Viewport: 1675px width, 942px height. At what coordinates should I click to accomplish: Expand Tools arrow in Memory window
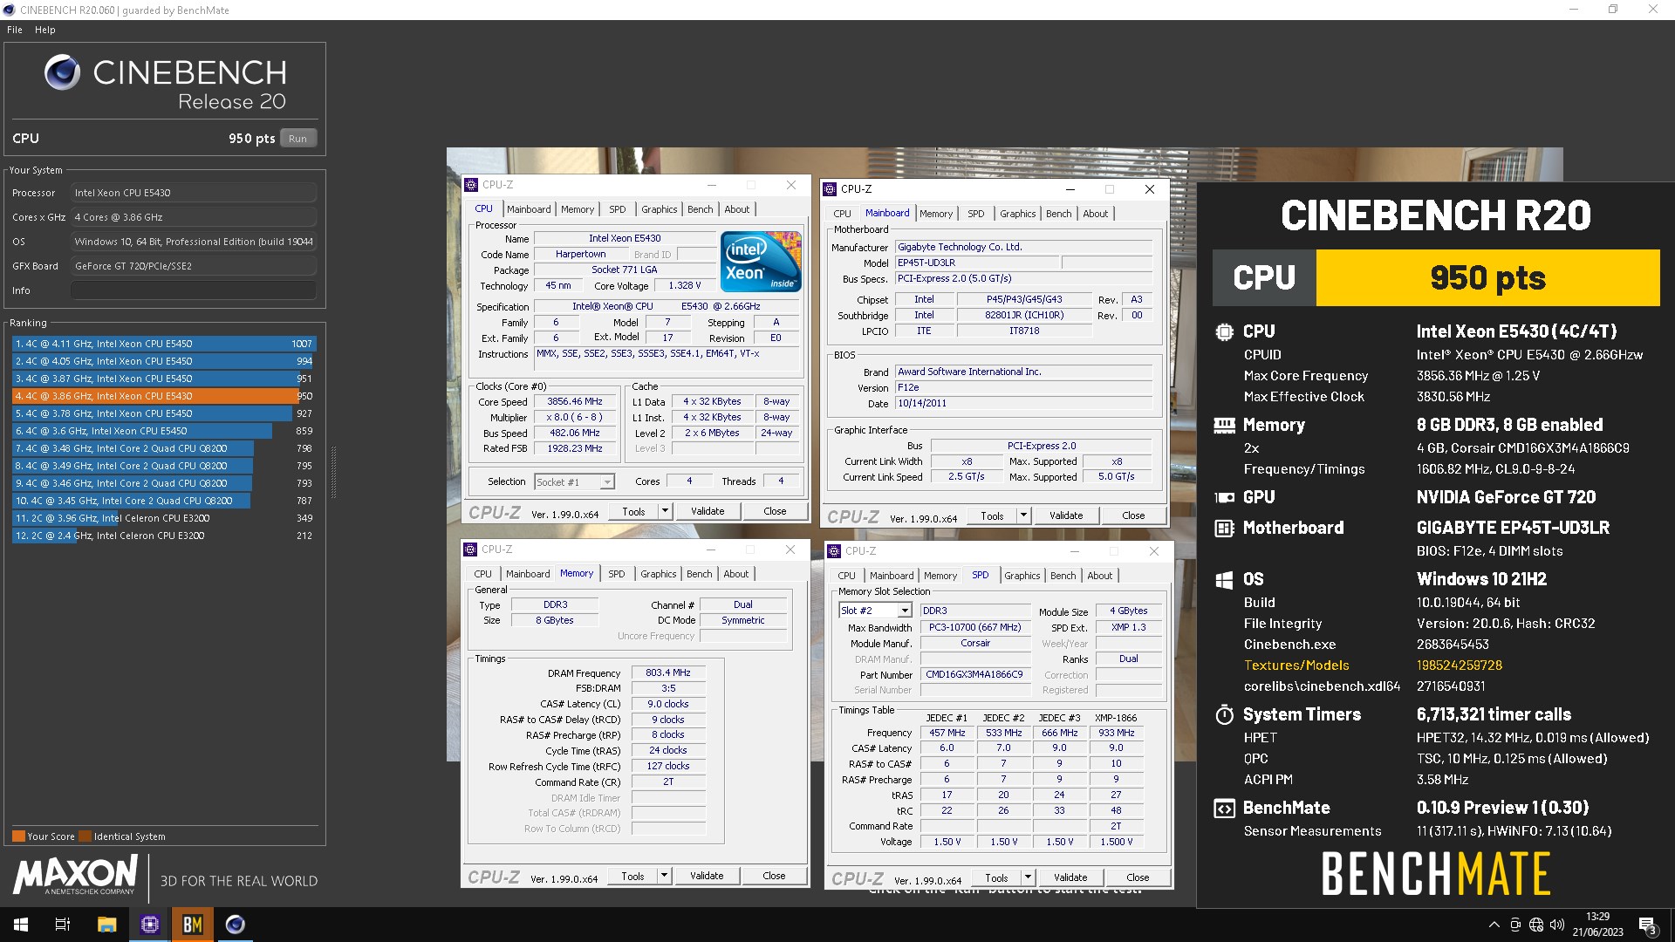click(664, 876)
